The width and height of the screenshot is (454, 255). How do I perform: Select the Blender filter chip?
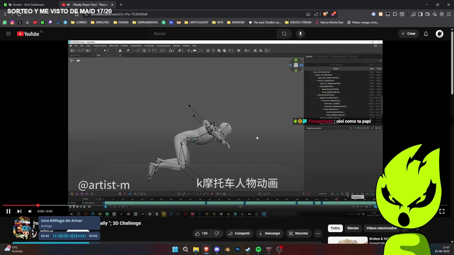[353, 228]
